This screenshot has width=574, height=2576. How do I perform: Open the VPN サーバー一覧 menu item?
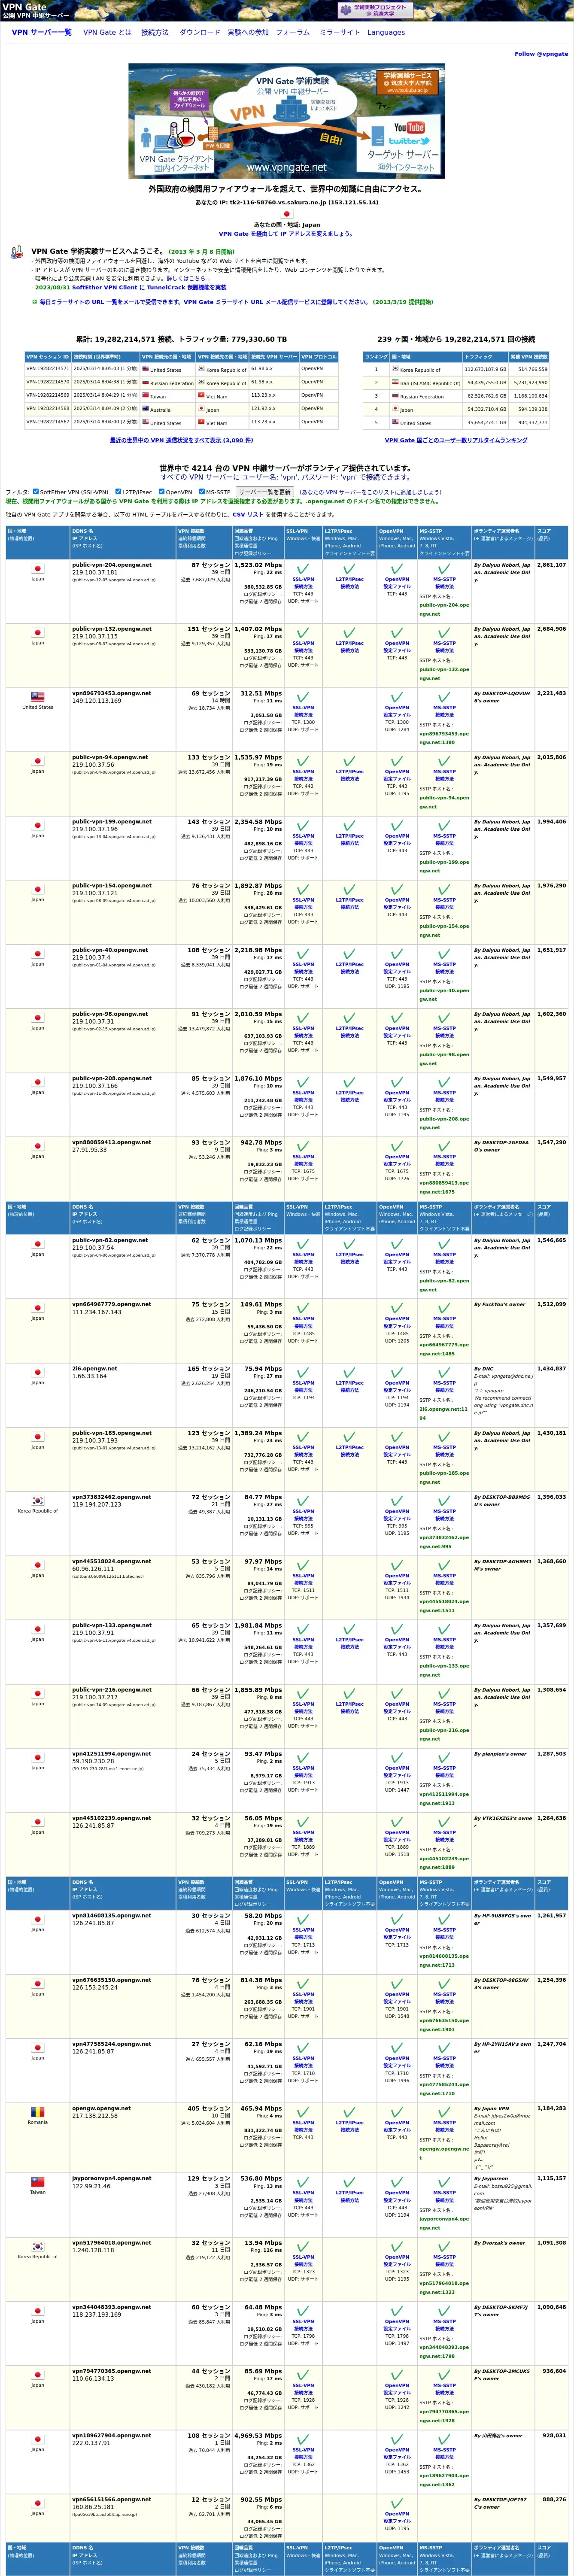coord(41,32)
